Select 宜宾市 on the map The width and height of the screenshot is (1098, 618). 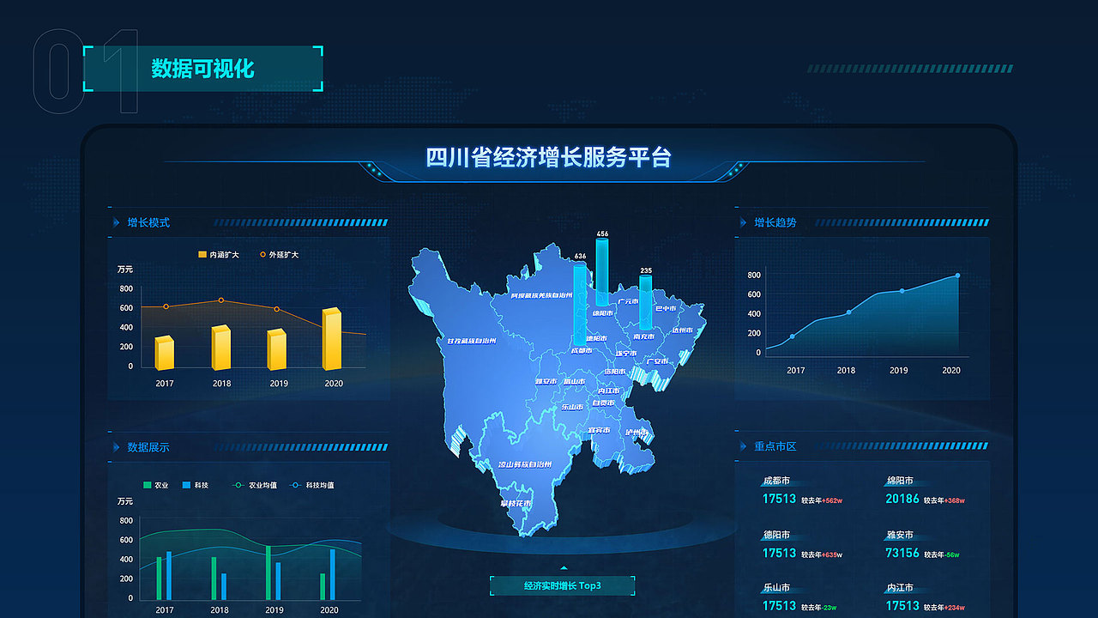click(x=600, y=430)
